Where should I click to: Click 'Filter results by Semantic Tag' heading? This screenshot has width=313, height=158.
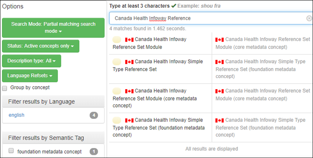pyautogui.click(x=46, y=138)
